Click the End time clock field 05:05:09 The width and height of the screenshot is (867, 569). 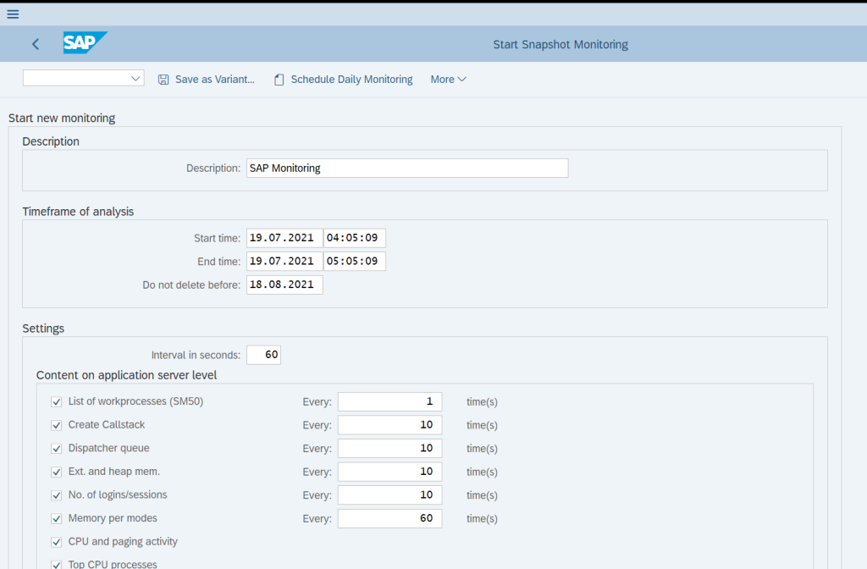355,262
